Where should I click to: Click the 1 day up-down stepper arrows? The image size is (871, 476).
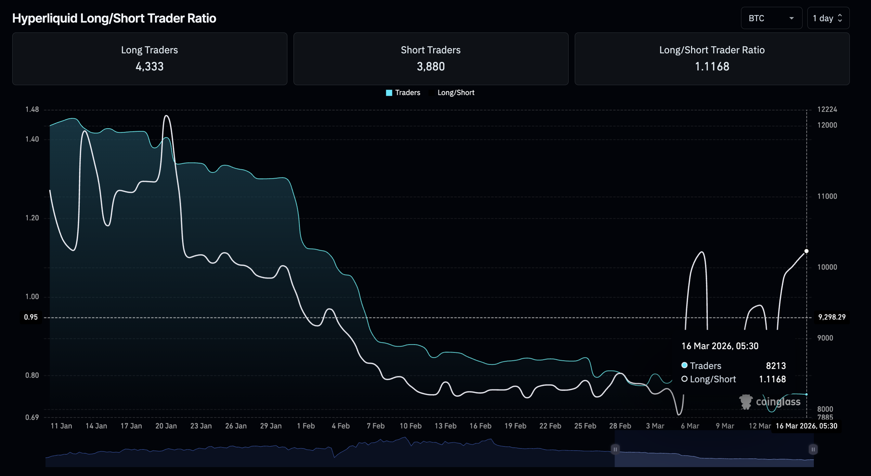840,18
